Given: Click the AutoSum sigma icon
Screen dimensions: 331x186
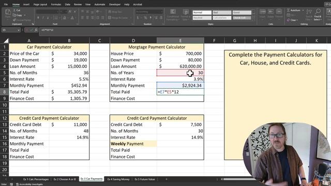Looking at the screenshot, I should (x=289, y=10).
